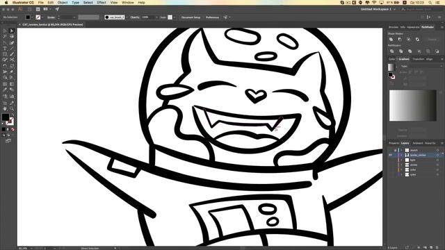Image resolution: width=445 pixels, height=250 pixels.
Task: Click the Minus Back pathfinder icon
Action: 437,51
